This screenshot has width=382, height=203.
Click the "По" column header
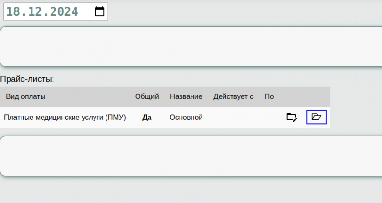click(269, 96)
